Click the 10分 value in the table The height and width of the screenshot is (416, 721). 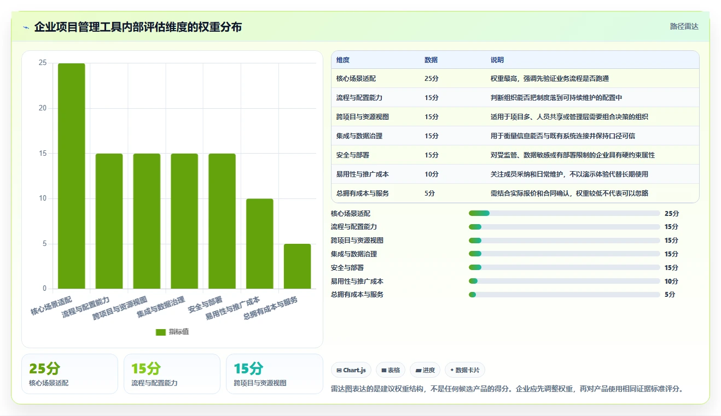(432, 174)
